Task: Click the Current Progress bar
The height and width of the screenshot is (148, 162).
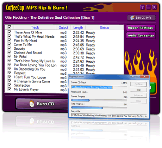Action: 99,100
